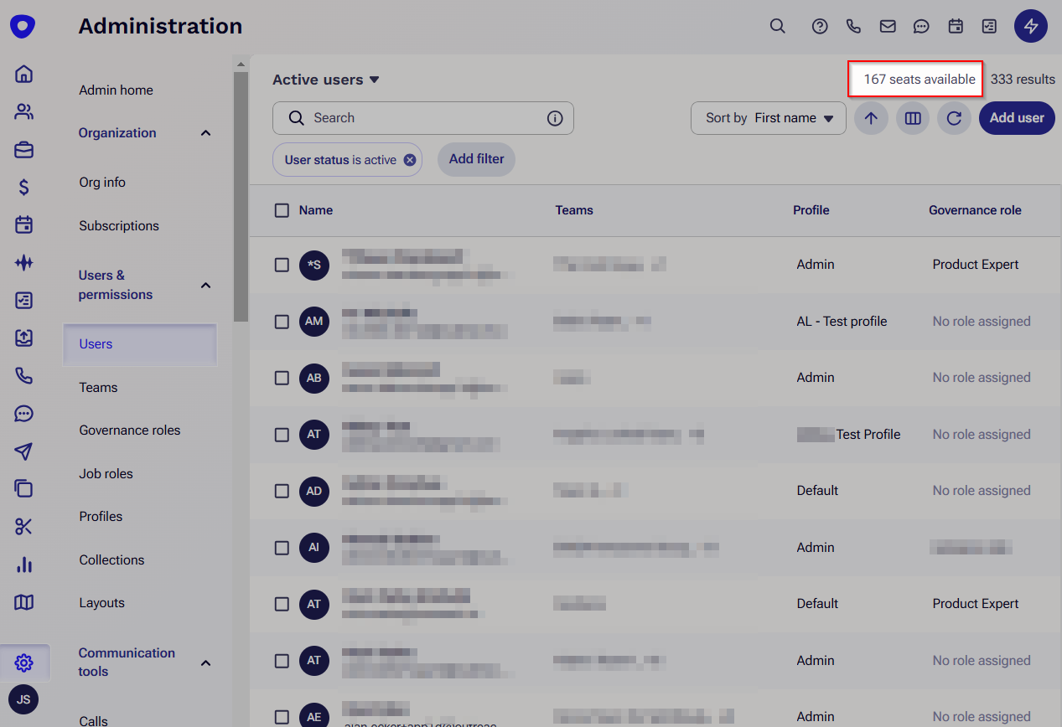The image size is (1062, 727).
Task: Select checkbox for the AM user row
Action: [282, 322]
